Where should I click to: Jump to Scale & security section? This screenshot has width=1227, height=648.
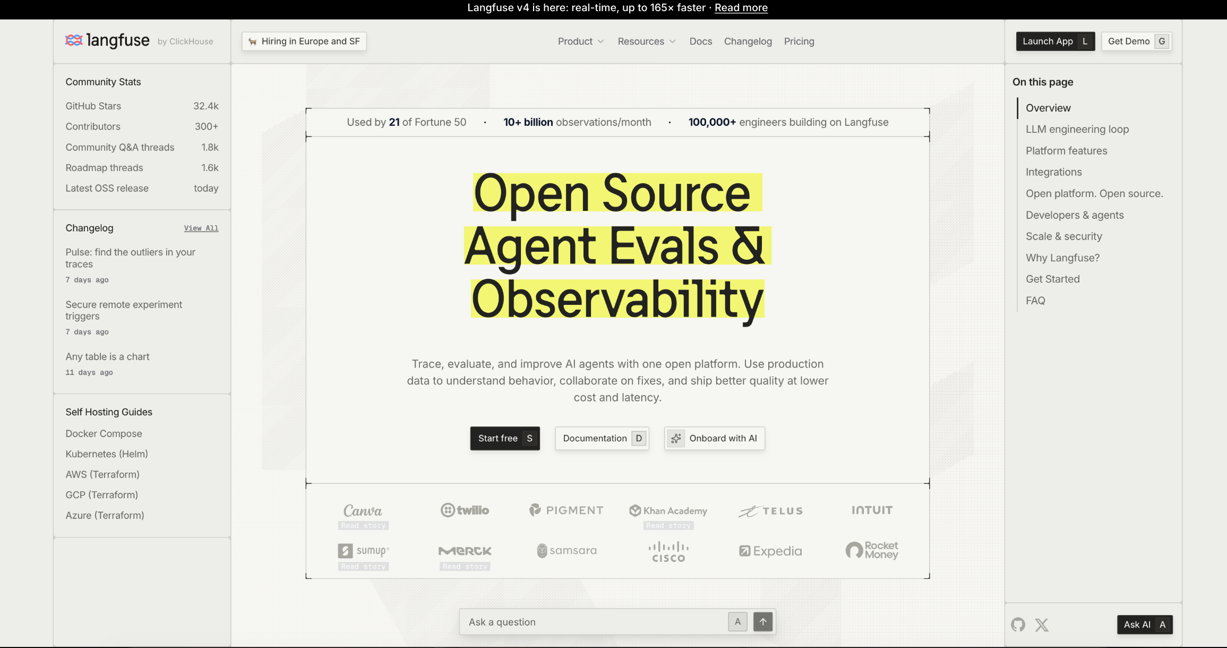[x=1064, y=236]
